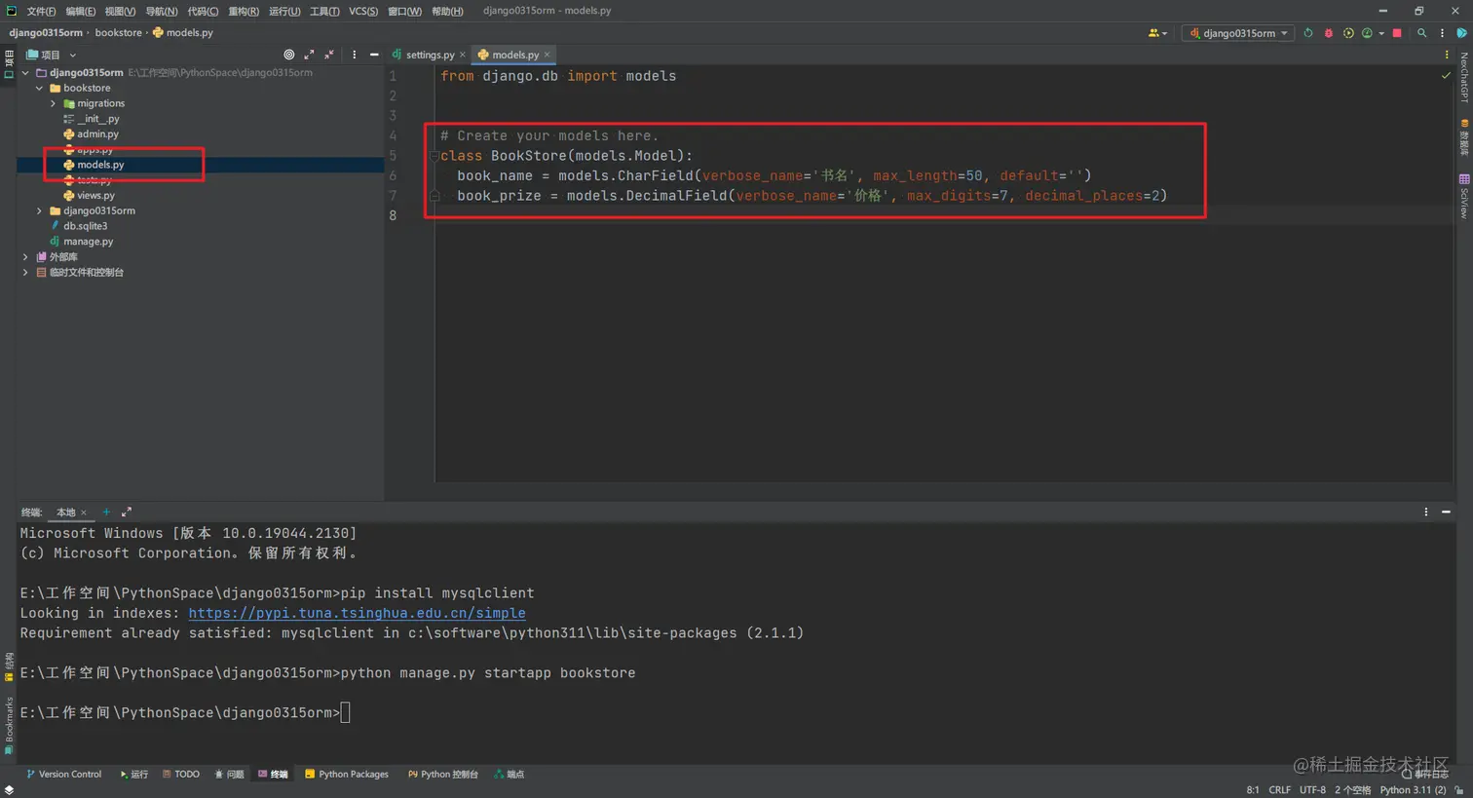Open the Version Control tool window
Image resolution: width=1473 pixels, height=798 pixels.
click(x=64, y=775)
